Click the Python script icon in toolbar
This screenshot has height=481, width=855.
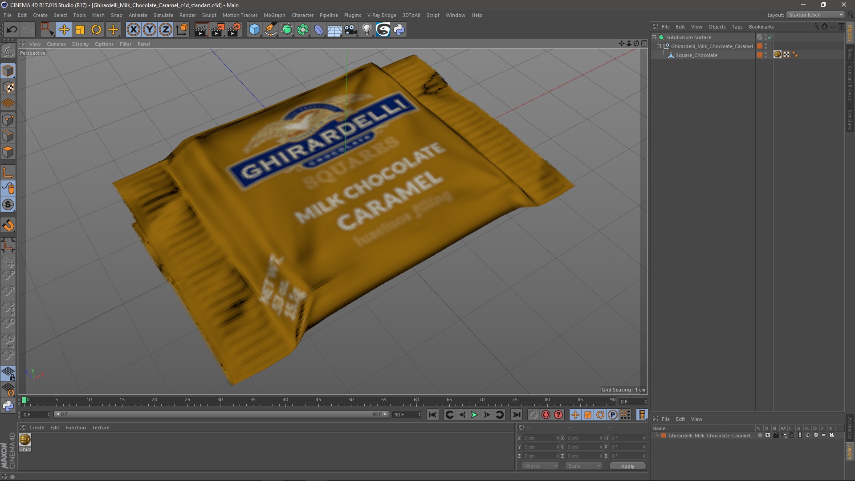coord(399,30)
